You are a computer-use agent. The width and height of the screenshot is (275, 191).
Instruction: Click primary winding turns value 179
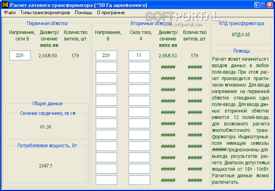tap(75, 56)
